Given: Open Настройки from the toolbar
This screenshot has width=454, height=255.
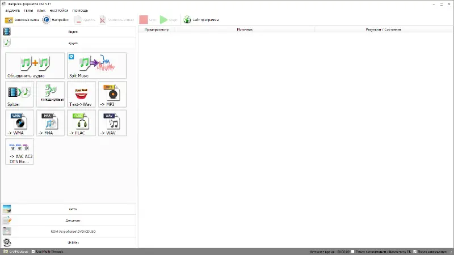Looking at the screenshot, I should click(x=56, y=20).
